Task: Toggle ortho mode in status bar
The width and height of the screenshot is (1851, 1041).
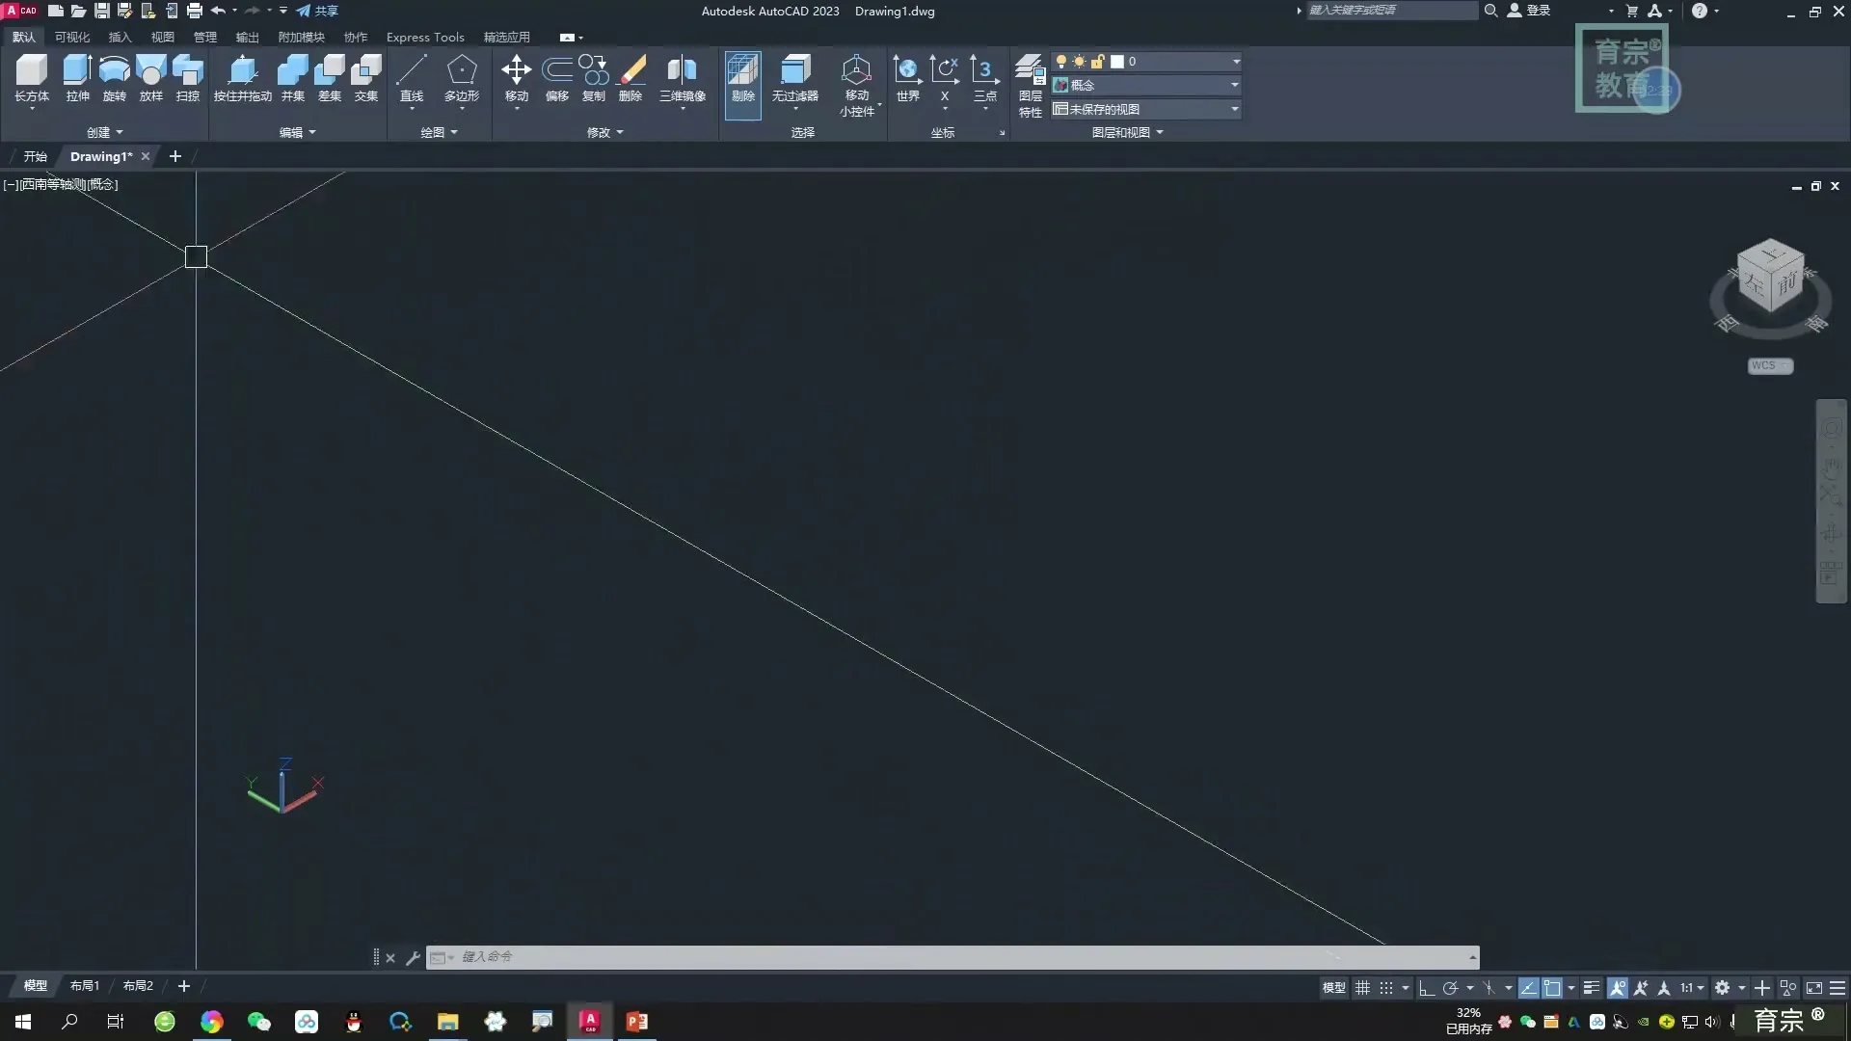Action: pos(1427,988)
